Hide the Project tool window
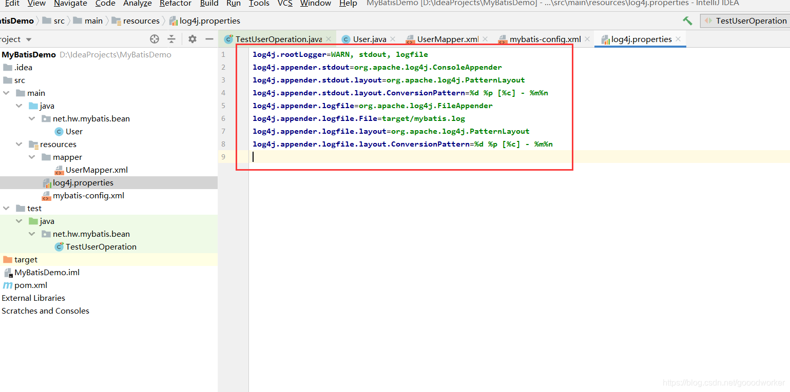This screenshot has width=790, height=392. [209, 39]
